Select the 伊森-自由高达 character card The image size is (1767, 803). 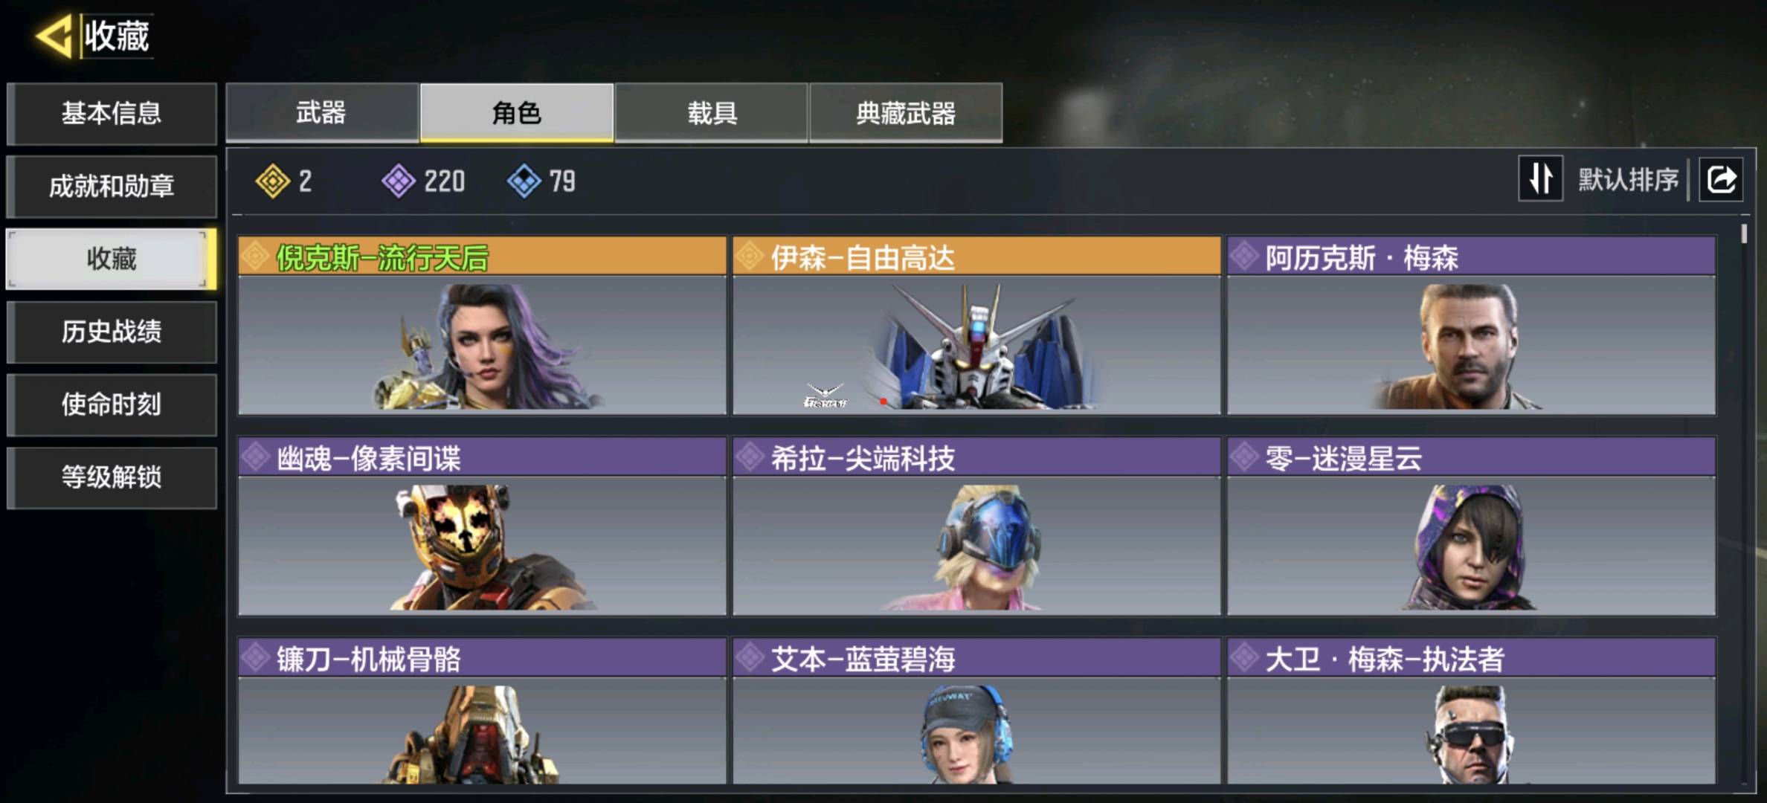click(x=976, y=326)
